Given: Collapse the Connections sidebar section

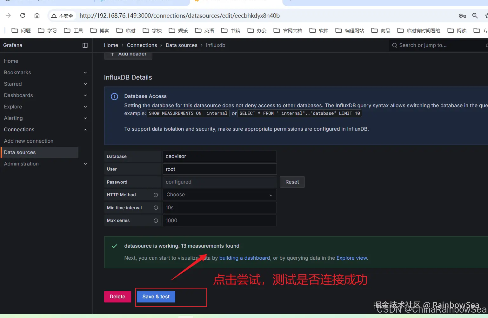Looking at the screenshot, I should (85, 130).
